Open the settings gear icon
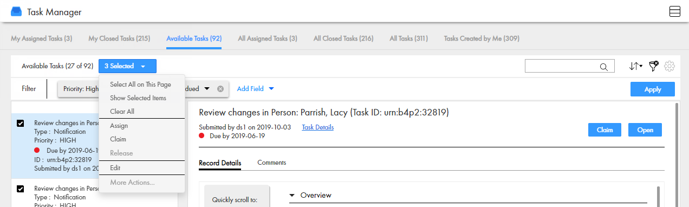This screenshot has width=689, height=207. tap(669, 66)
